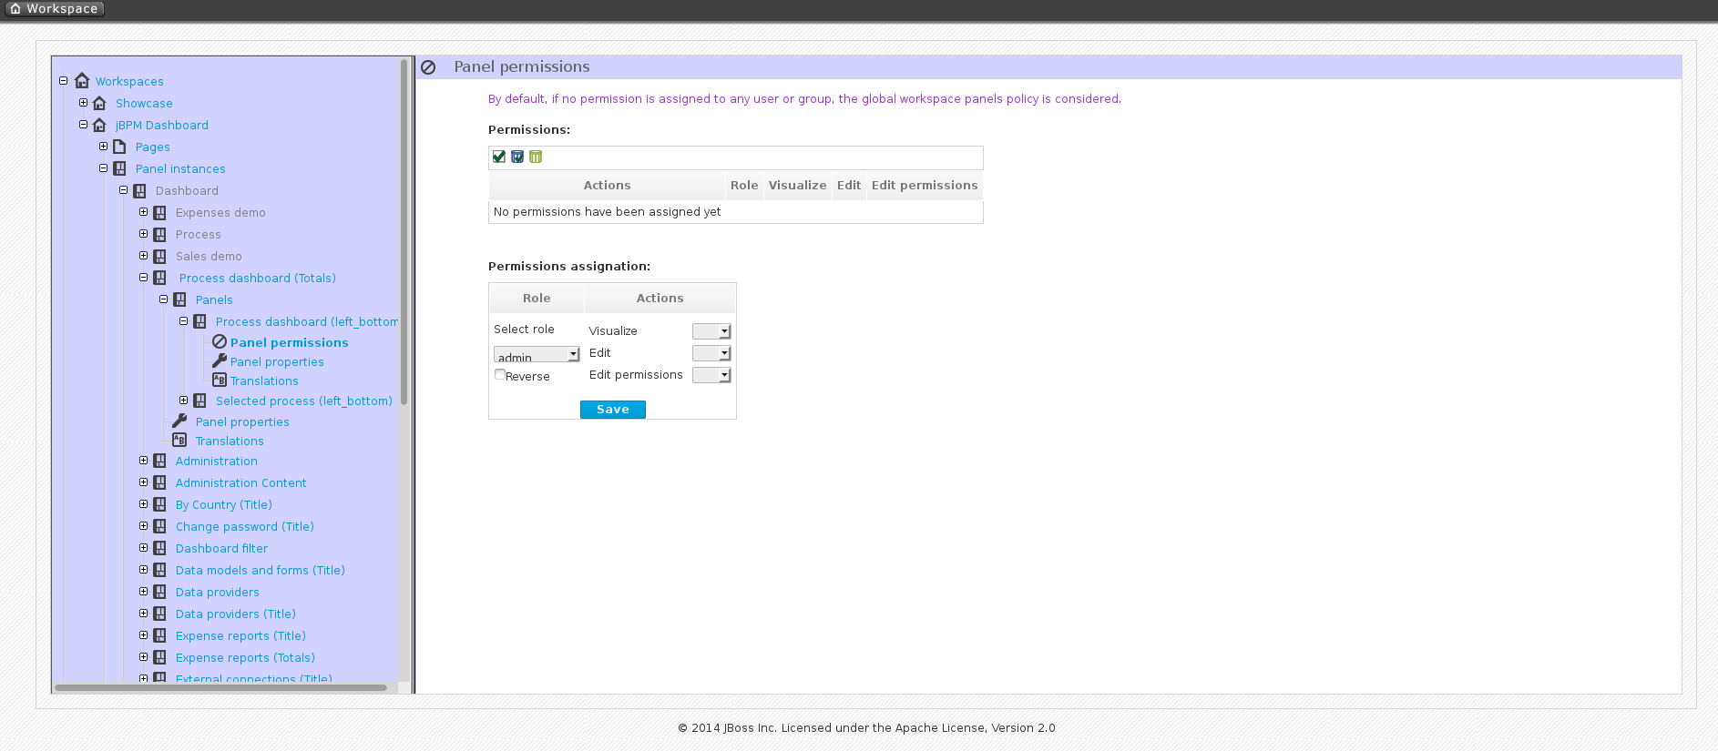Expand the Expenses demo node
The height and width of the screenshot is (751, 1718).
click(143, 212)
